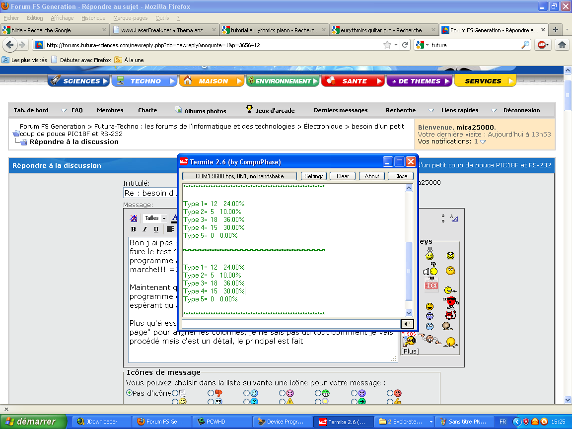Click the Plus link under smileys
The image size is (572, 429).
click(410, 352)
